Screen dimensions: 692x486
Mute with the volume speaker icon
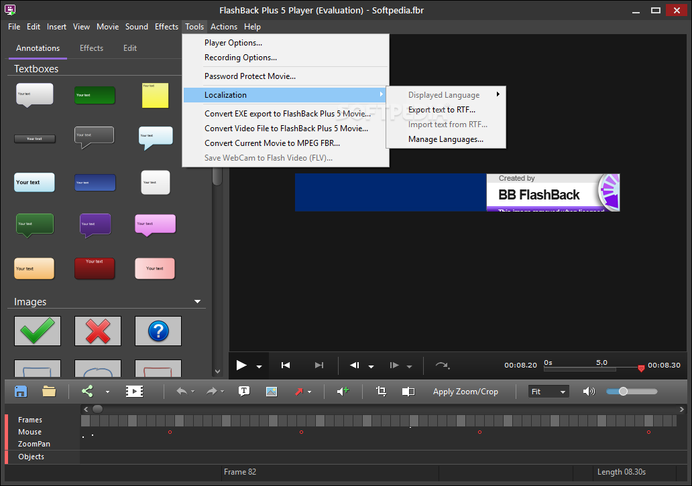589,391
